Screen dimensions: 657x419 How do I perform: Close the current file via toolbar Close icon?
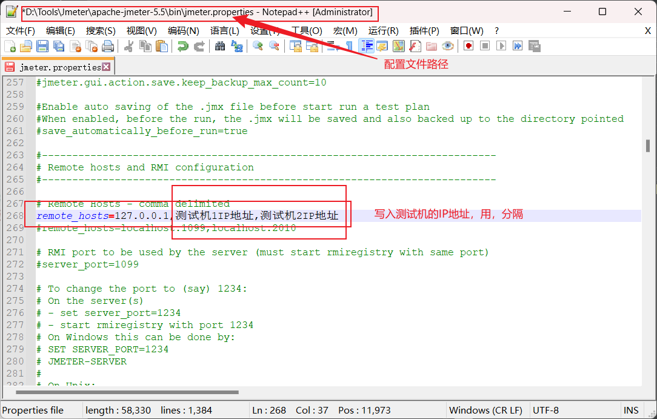(x=75, y=46)
